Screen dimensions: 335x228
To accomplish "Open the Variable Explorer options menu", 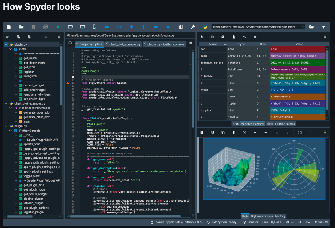I will tap(325, 37).
